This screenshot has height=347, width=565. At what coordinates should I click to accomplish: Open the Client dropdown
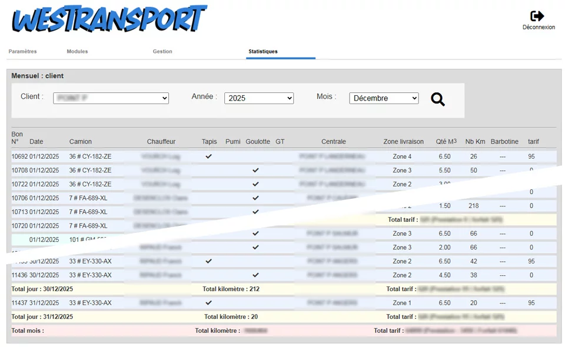[x=111, y=98]
